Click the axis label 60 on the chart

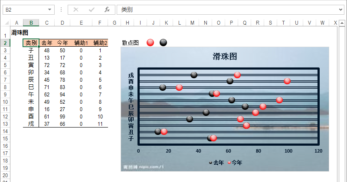[x=229, y=151]
